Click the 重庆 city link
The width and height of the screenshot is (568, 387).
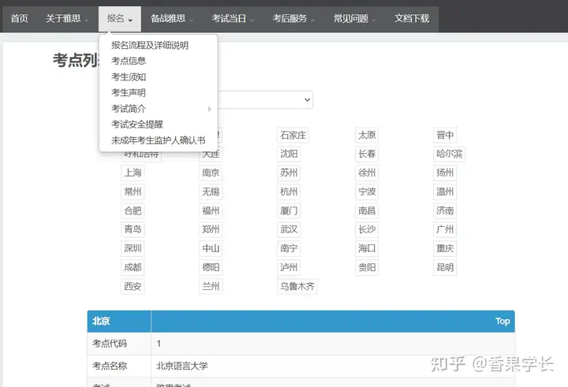(x=445, y=248)
